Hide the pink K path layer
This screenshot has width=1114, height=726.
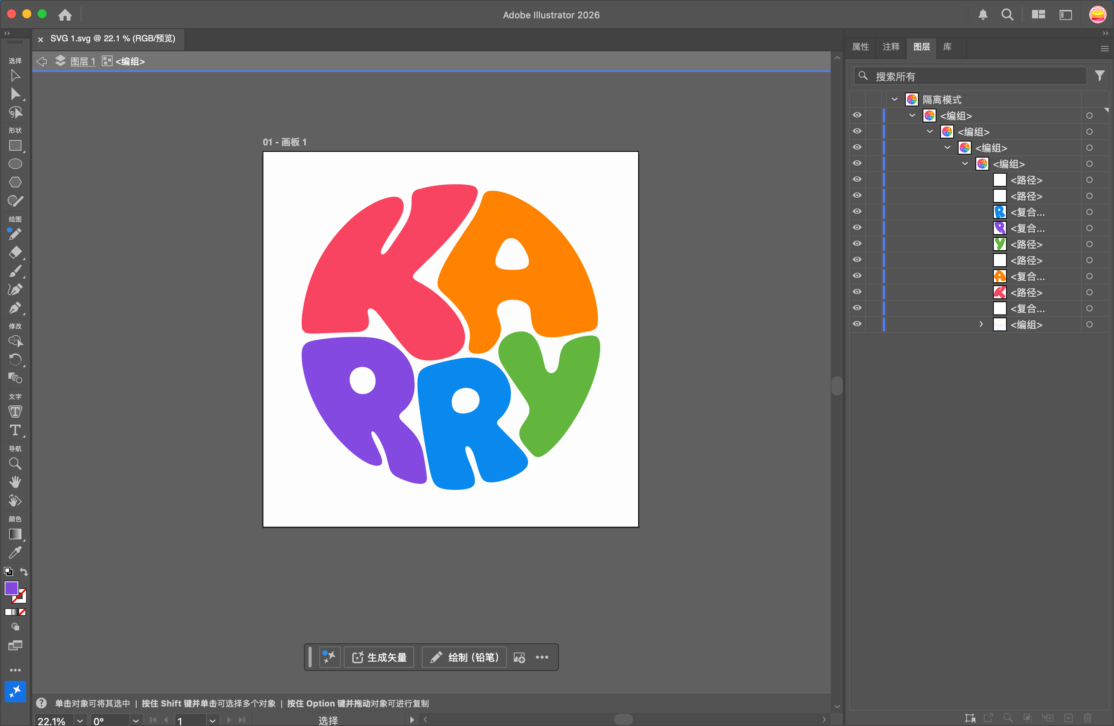click(857, 292)
